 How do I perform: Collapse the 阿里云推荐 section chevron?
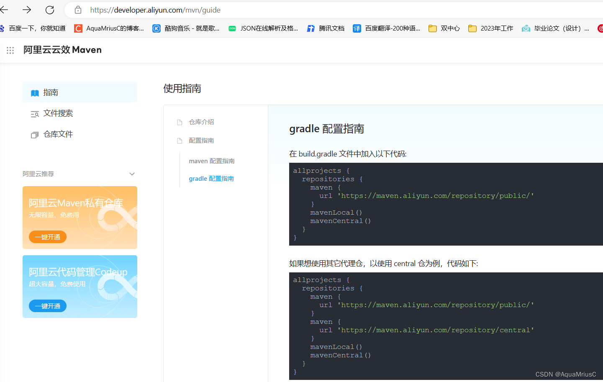click(x=132, y=174)
